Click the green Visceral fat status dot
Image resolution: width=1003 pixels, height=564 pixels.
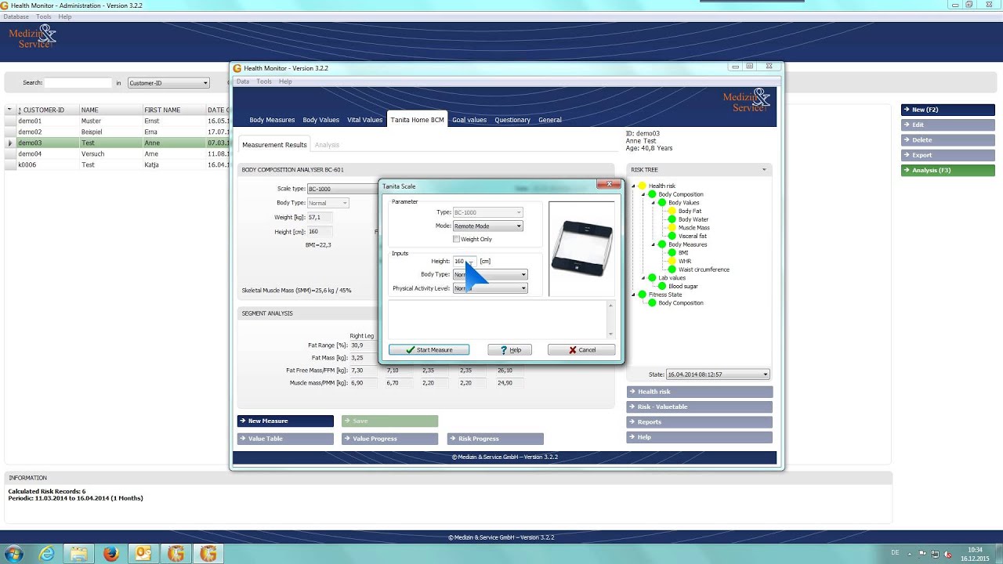pyautogui.click(x=672, y=237)
